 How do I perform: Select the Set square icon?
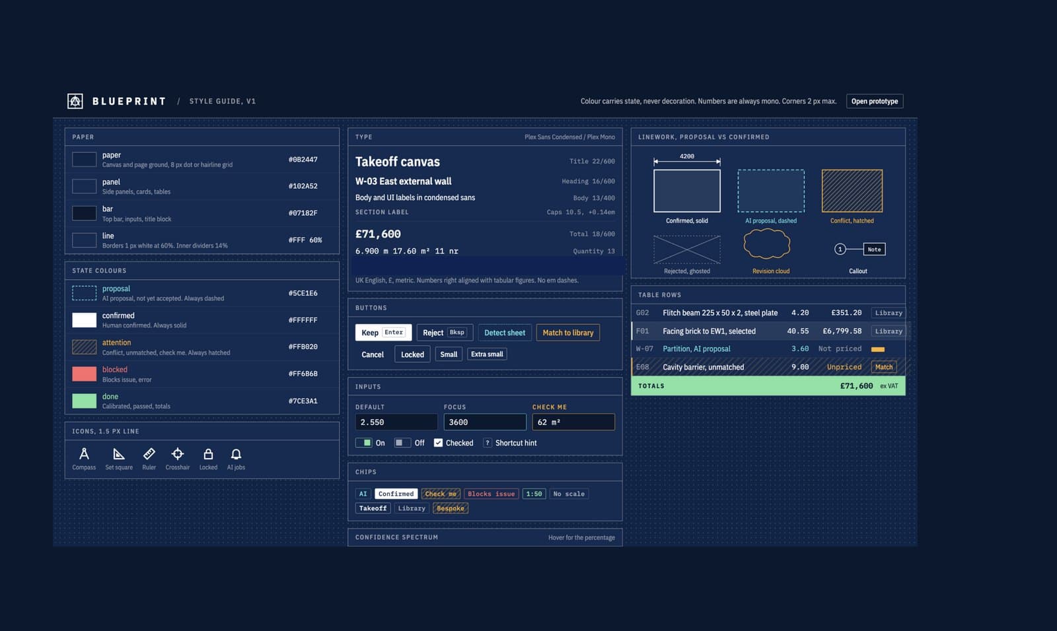119,454
